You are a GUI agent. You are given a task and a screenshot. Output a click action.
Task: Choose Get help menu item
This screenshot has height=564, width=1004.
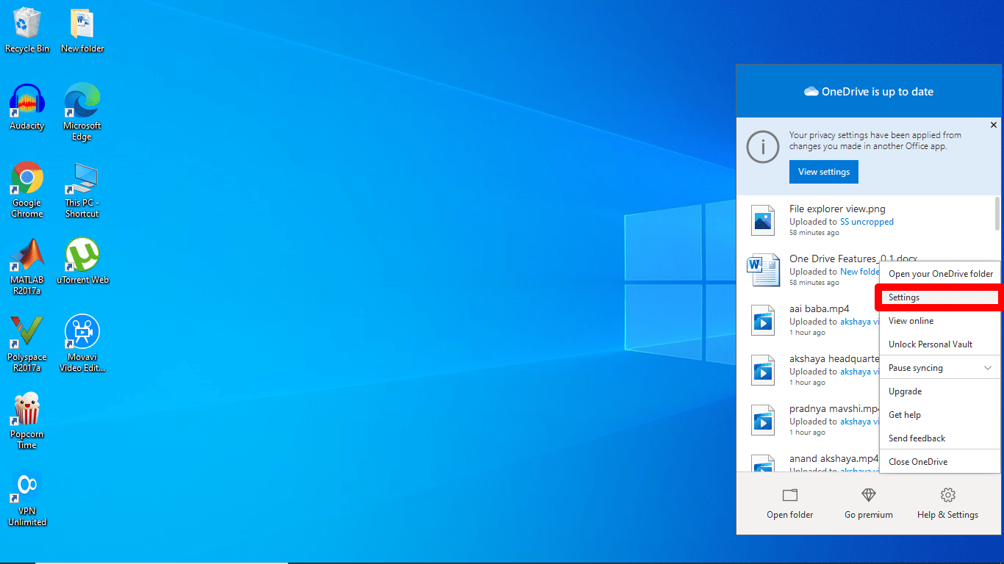tap(940, 415)
